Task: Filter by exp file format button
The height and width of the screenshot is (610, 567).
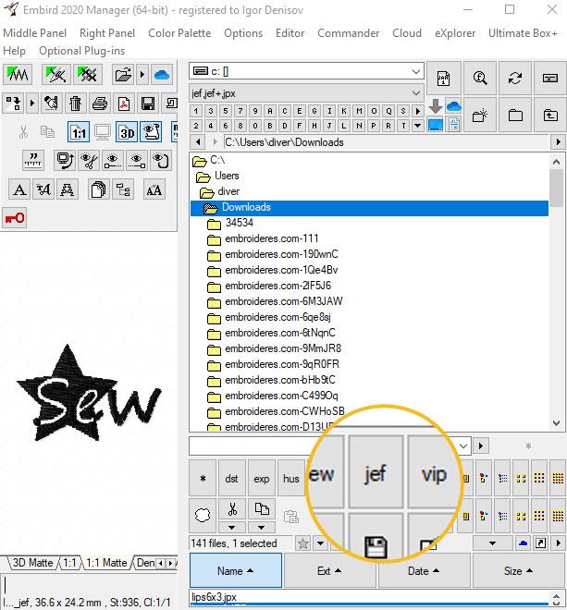Action: (262, 478)
